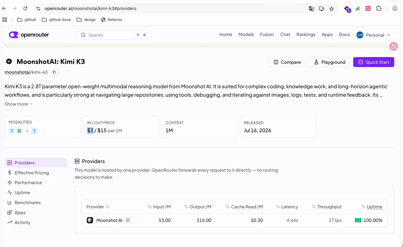The image size is (403, 247).
Task: Click the pink floating translate bubble
Action: [x=393, y=47]
